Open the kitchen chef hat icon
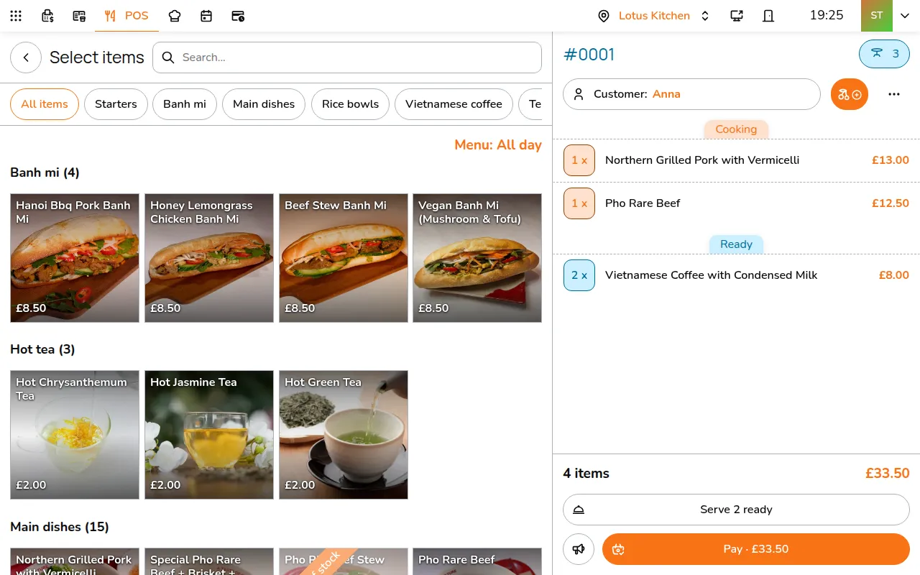 tap(175, 16)
